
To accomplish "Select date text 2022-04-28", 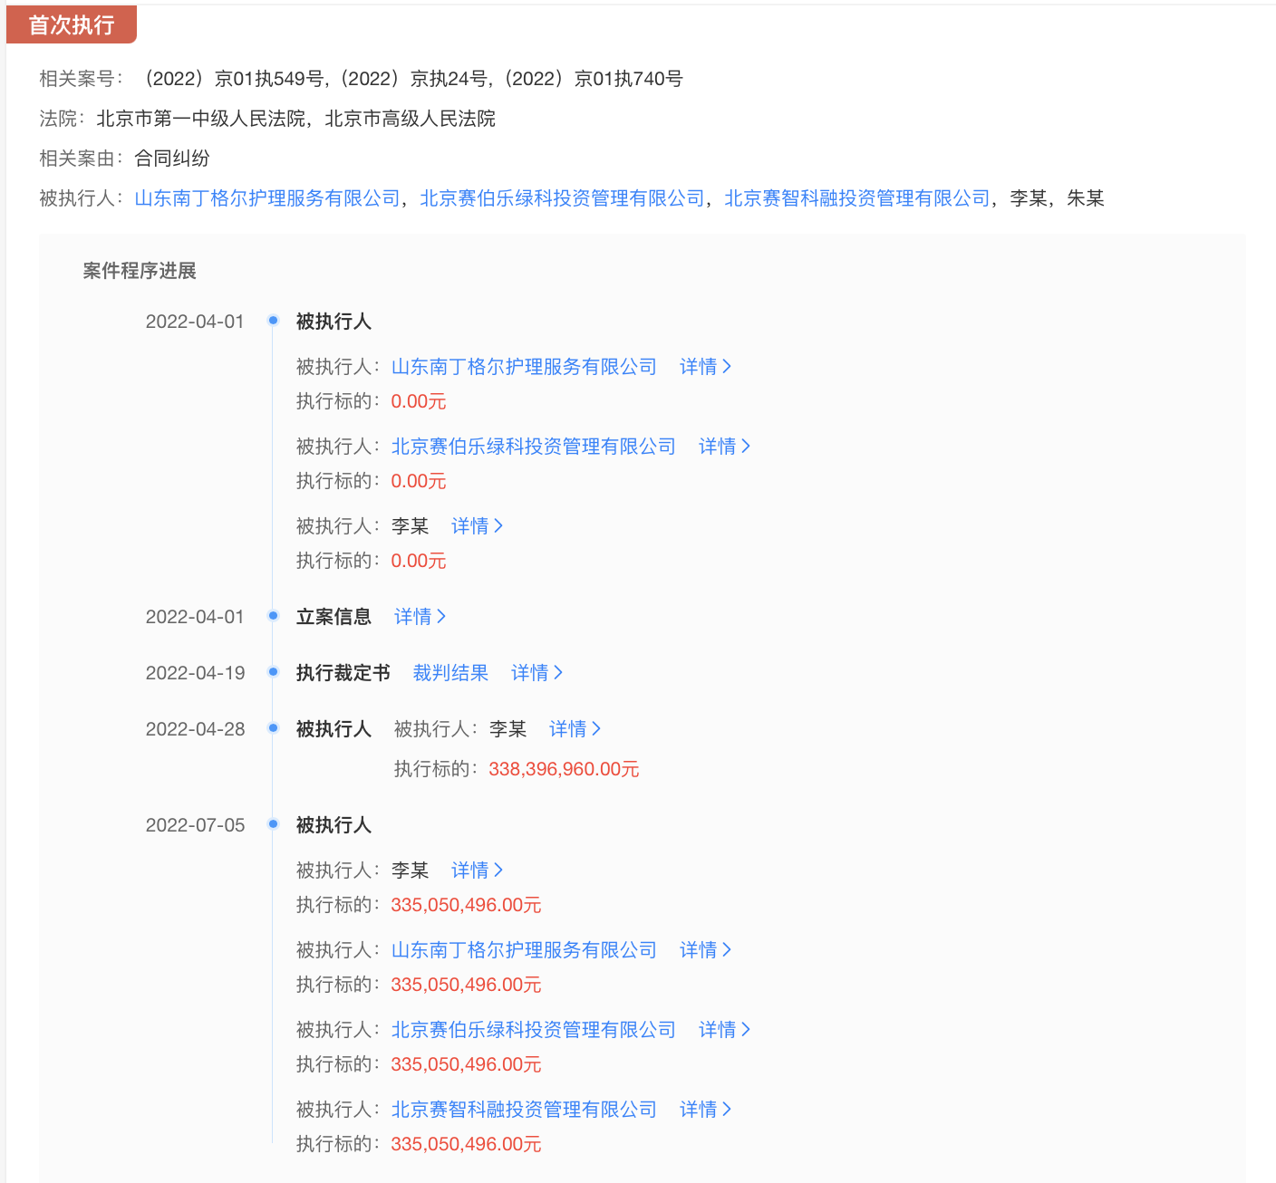I will [x=195, y=729].
